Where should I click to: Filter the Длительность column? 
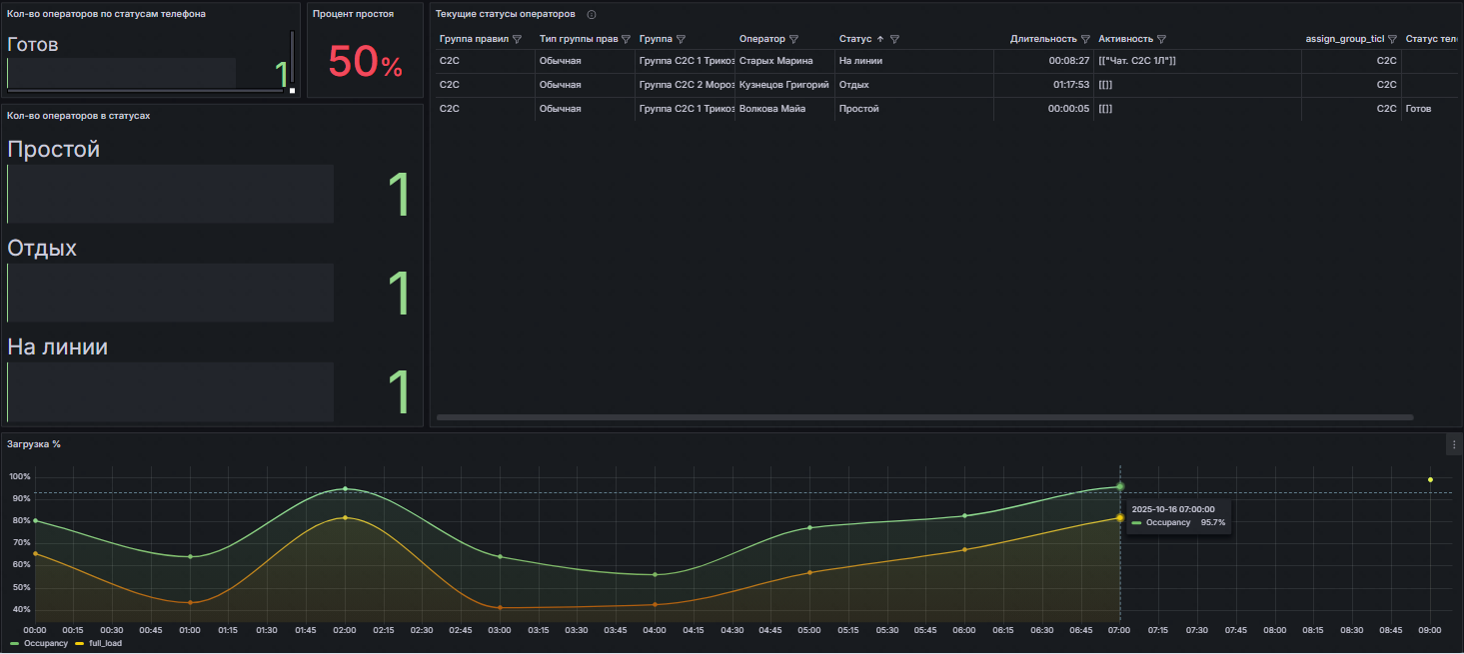[1085, 39]
